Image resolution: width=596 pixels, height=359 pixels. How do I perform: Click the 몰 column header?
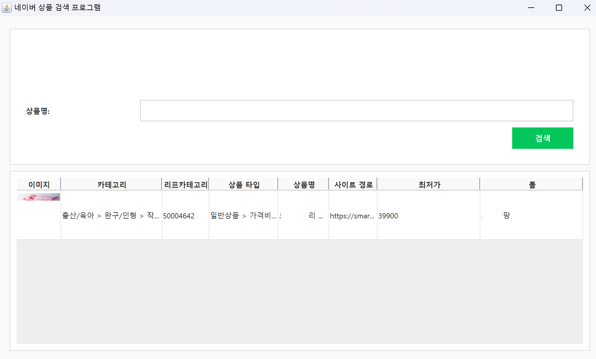[532, 184]
